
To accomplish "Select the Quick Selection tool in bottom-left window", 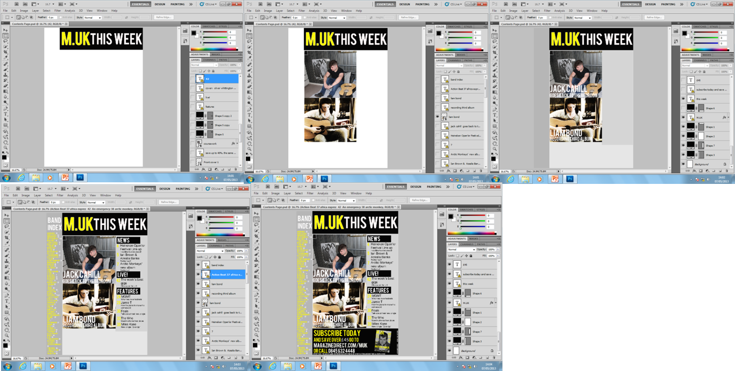I will (x=6, y=231).
